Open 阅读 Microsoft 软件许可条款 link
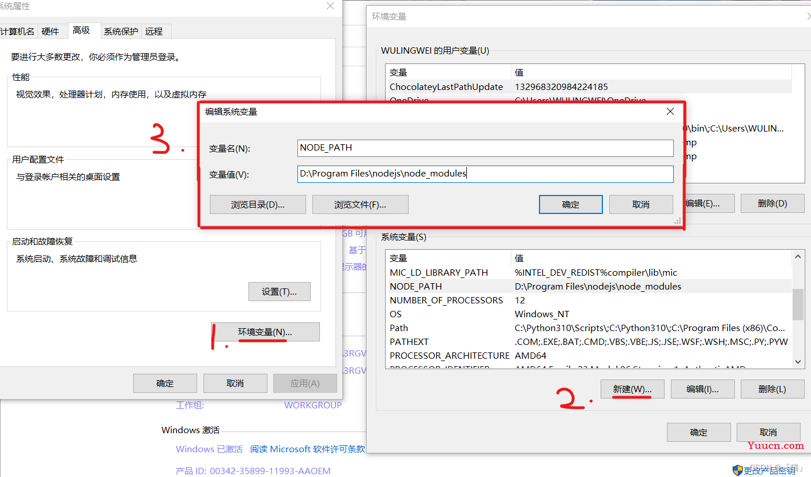 click(308, 449)
